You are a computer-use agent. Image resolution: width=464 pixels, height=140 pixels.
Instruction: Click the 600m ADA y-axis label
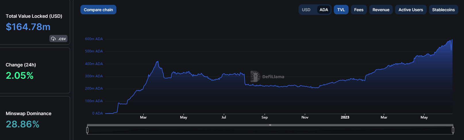(94, 39)
